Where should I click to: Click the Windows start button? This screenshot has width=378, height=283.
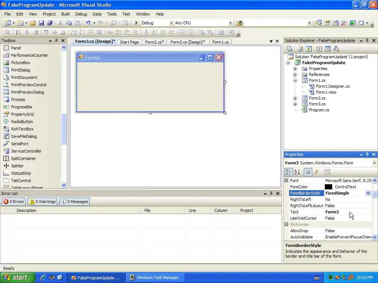point(17,277)
